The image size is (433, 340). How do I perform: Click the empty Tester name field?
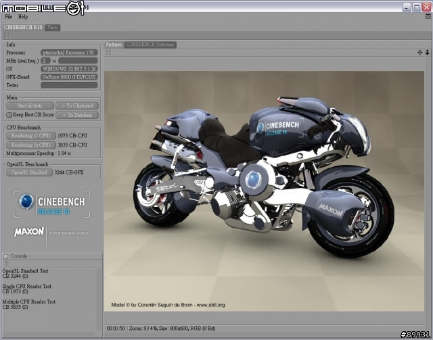click(x=69, y=85)
